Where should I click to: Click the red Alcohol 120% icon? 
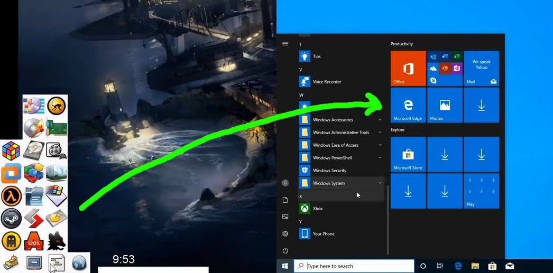(34, 242)
